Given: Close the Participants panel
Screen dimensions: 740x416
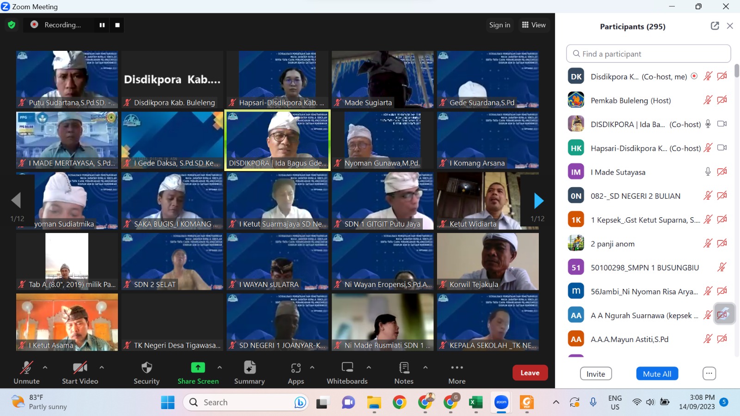Looking at the screenshot, I should [x=730, y=26].
